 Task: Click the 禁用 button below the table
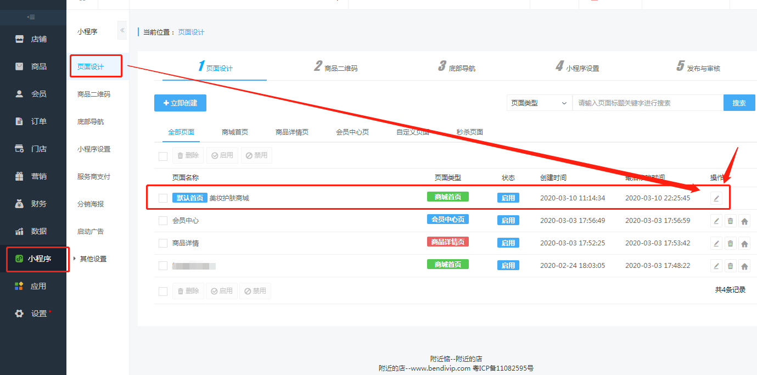pyautogui.click(x=255, y=291)
